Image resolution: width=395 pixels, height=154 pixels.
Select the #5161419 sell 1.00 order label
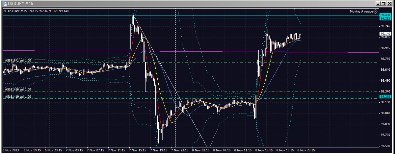pos(18,96)
